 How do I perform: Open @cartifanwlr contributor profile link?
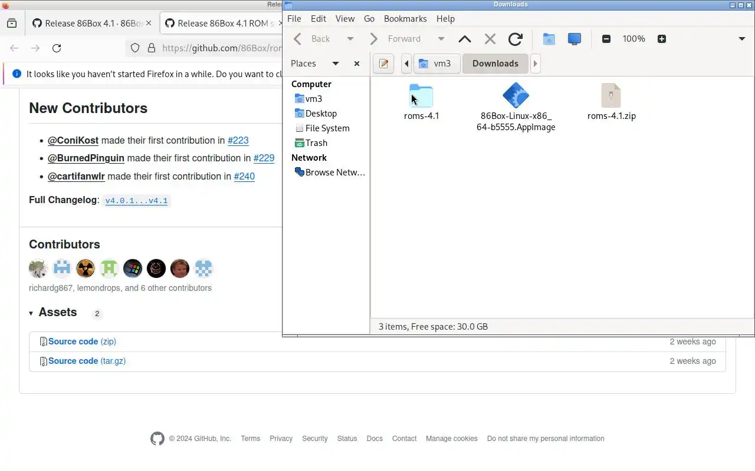pyautogui.click(x=76, y=177)
